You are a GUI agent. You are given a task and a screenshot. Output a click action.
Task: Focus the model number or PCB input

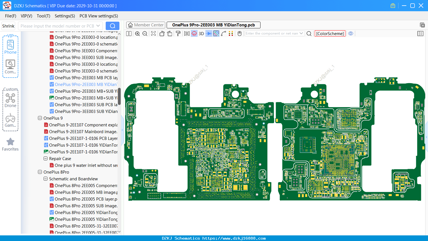pos(60,26)
